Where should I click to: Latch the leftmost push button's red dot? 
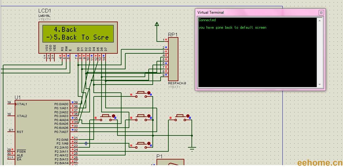tap(113, 116)
